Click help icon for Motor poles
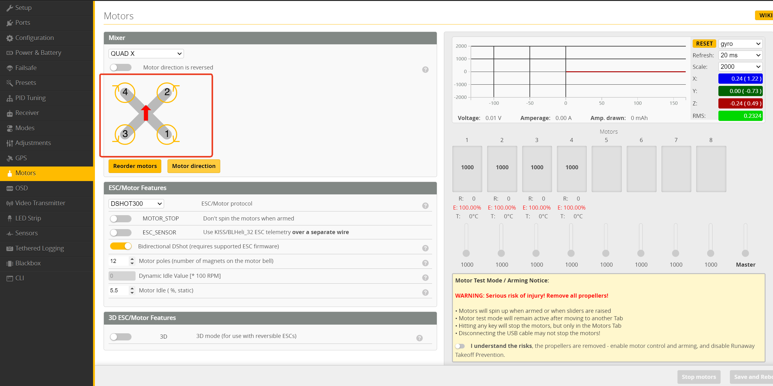Image resolution: width=773 pixels, height=386 pixels. (x=425, y=263)
